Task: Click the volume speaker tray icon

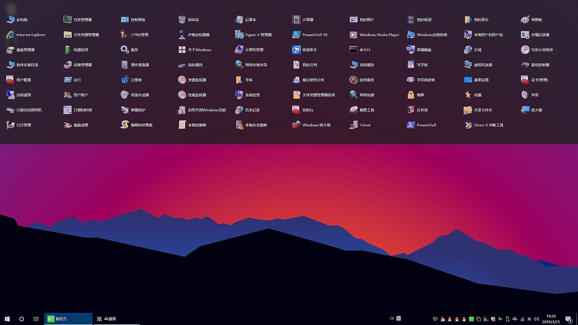Action: 536,319
